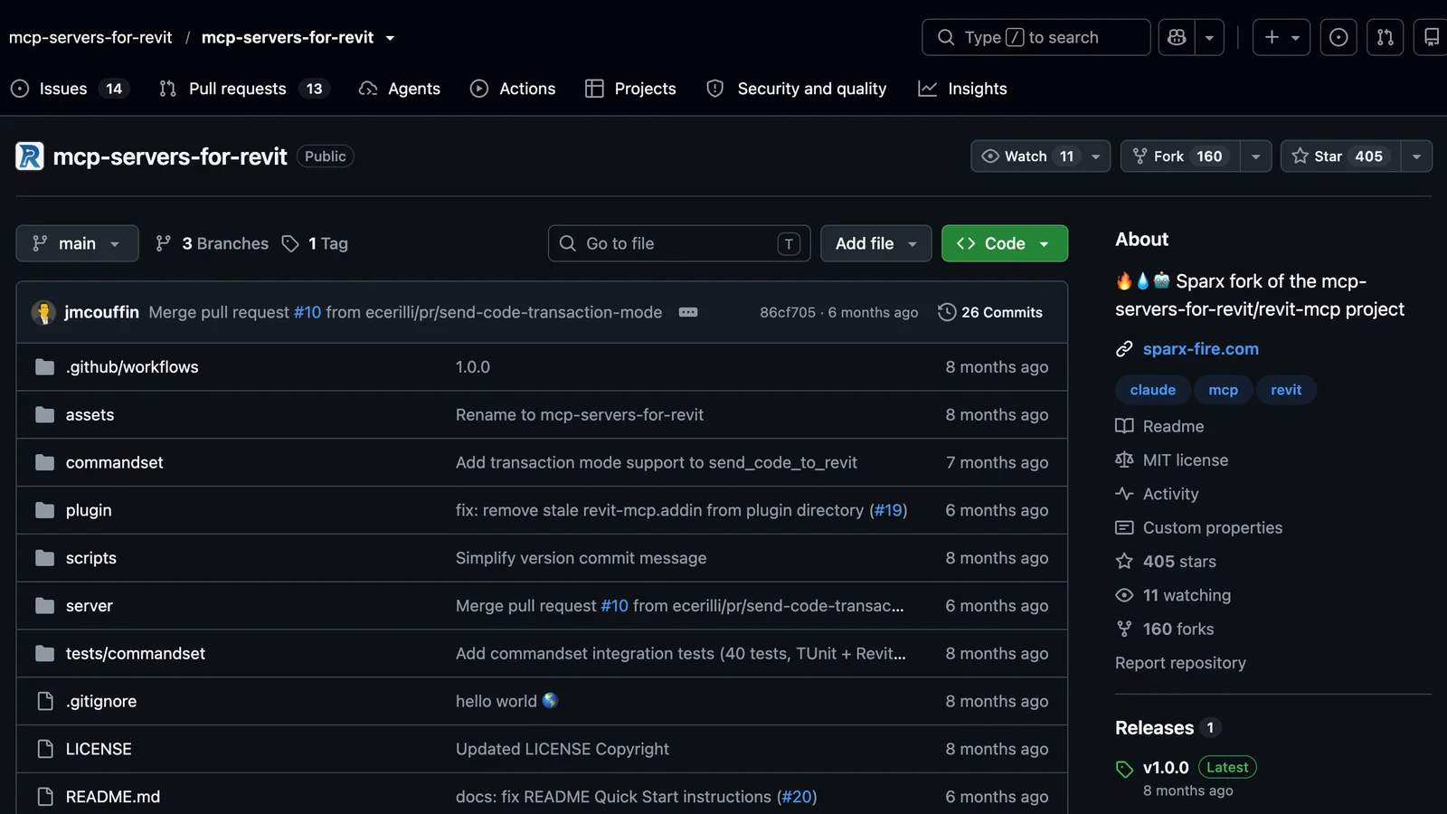Open the Issues tab

70,89
